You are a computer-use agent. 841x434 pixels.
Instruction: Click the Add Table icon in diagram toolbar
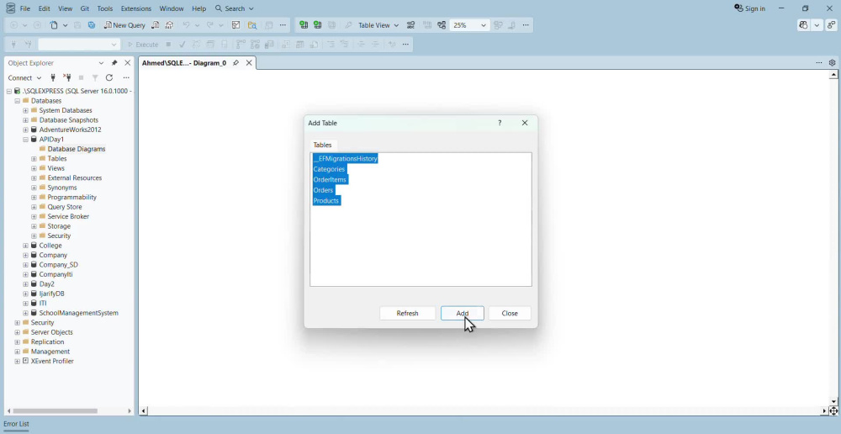[318, 25]
